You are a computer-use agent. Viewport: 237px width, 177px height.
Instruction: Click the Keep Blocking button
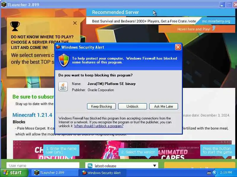coord(101,106)
